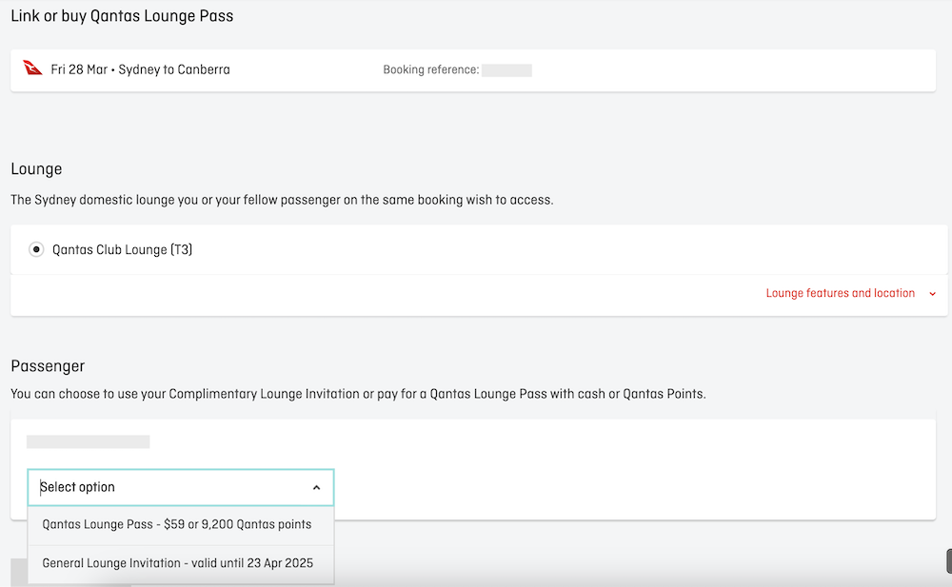952x587 pixels.
Task: Click the Booking reference label
Action: point(431,69)
